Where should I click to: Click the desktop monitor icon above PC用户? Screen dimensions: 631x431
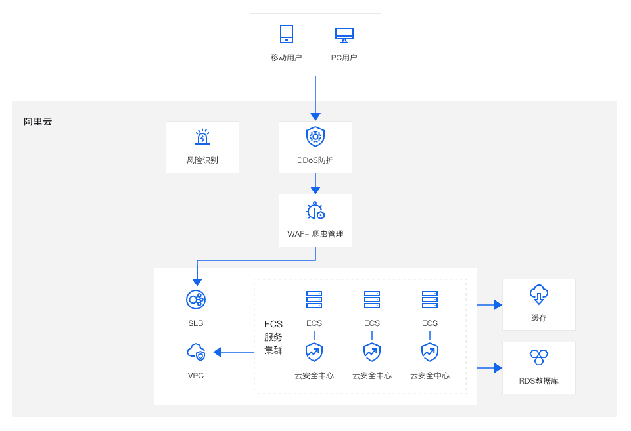[344, 35]
